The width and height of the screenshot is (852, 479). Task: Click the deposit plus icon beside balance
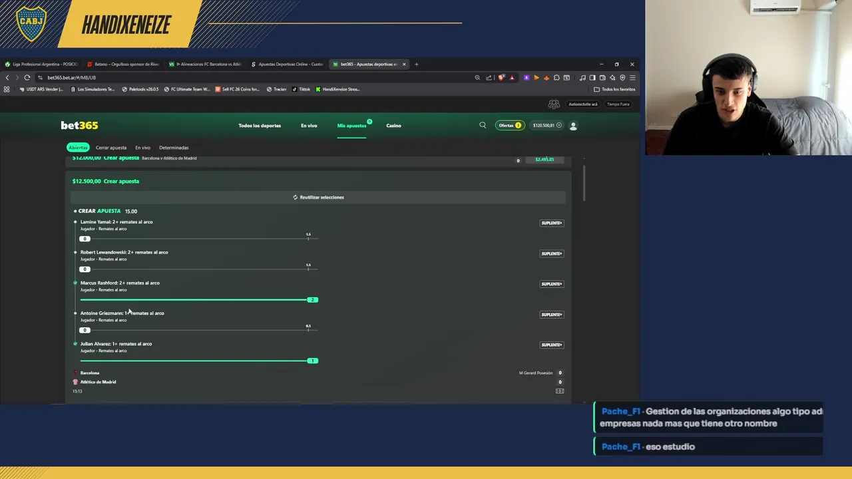559,125
